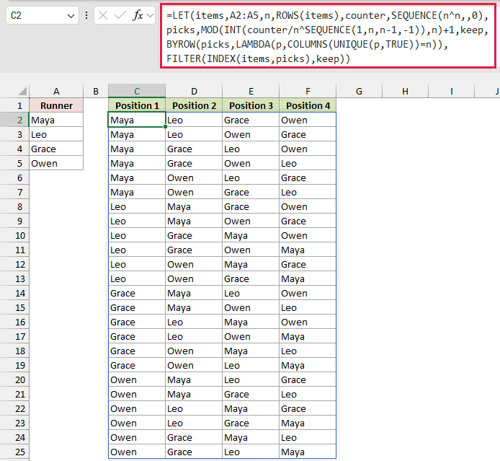Open the Name Box dropdown arrow
This screenshot has width=500, height=461.
pyautogui.click(x=71, y=16)
